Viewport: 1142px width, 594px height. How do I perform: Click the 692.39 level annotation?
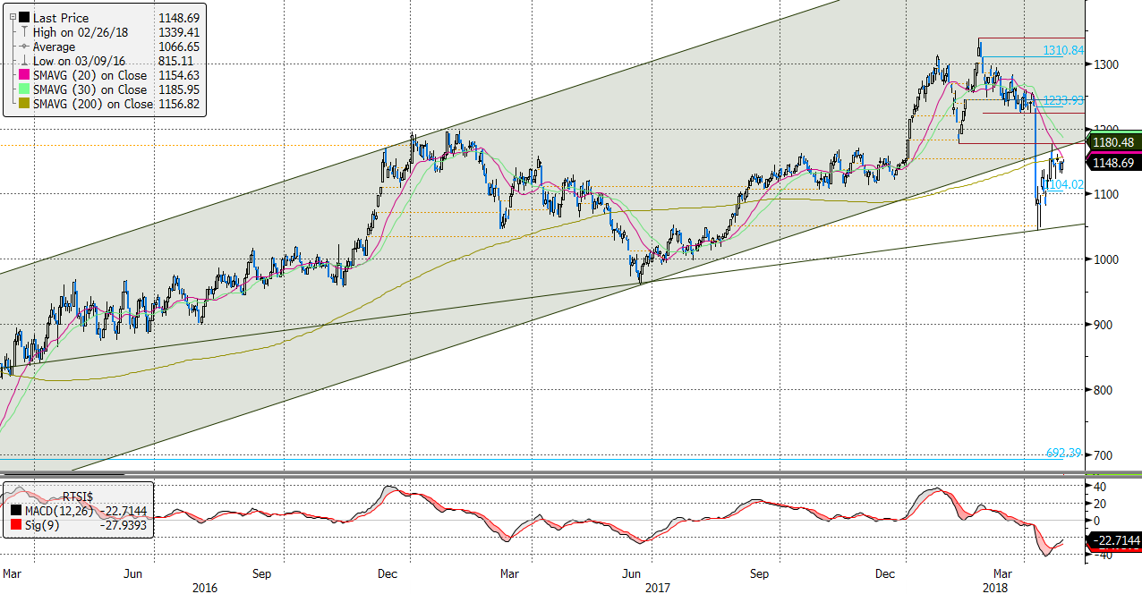coord(1065,454)
